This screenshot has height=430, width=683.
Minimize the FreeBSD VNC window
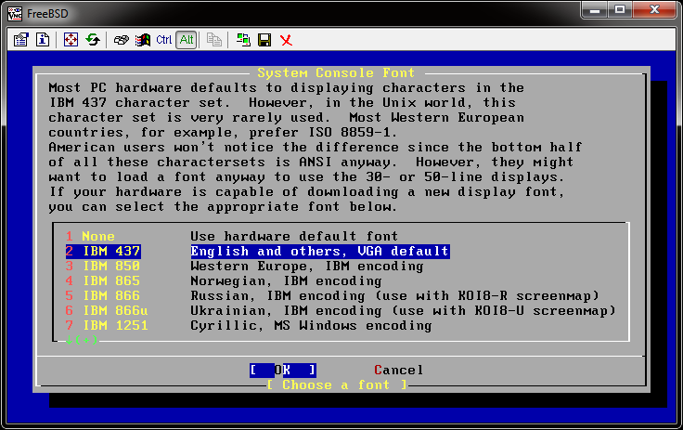point(595,10)
